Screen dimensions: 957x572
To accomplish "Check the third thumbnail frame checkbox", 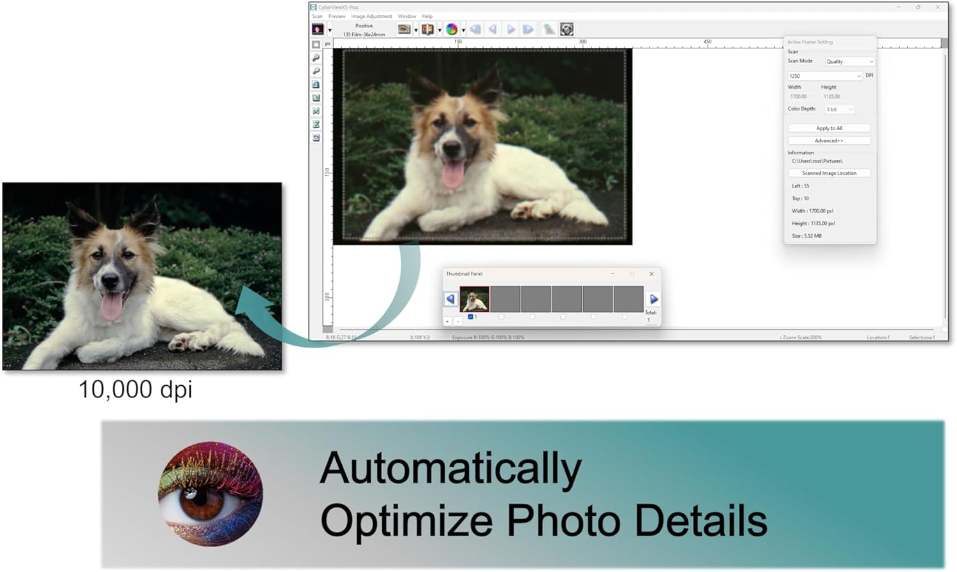I will 532,316.
